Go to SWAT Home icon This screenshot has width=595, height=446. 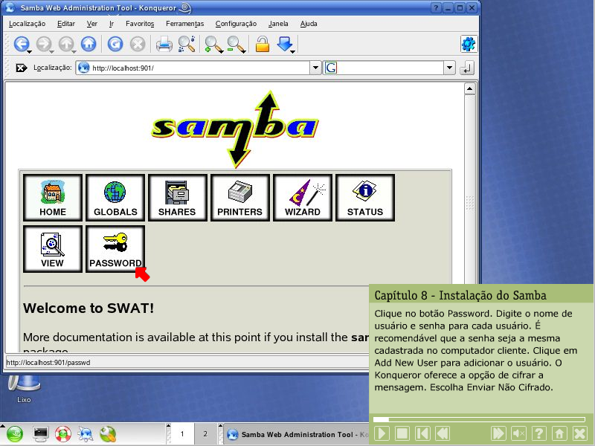tap(53, 198)
